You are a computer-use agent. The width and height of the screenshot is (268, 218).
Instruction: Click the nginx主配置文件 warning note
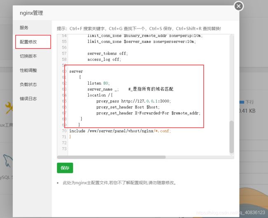pyautogui.click(x=120, y=183)
